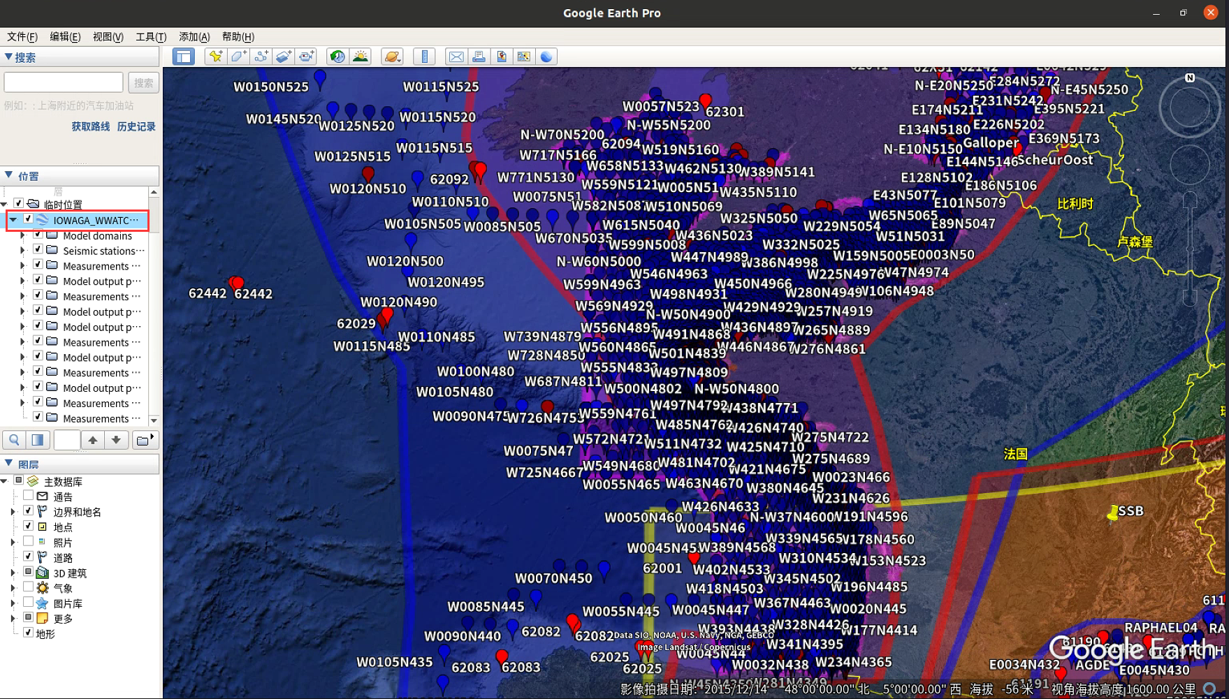Open the 工具(T) menu
The image size is (1229, 699).
pos(151,36)
